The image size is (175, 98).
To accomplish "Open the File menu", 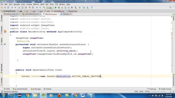I will [2, 4].
